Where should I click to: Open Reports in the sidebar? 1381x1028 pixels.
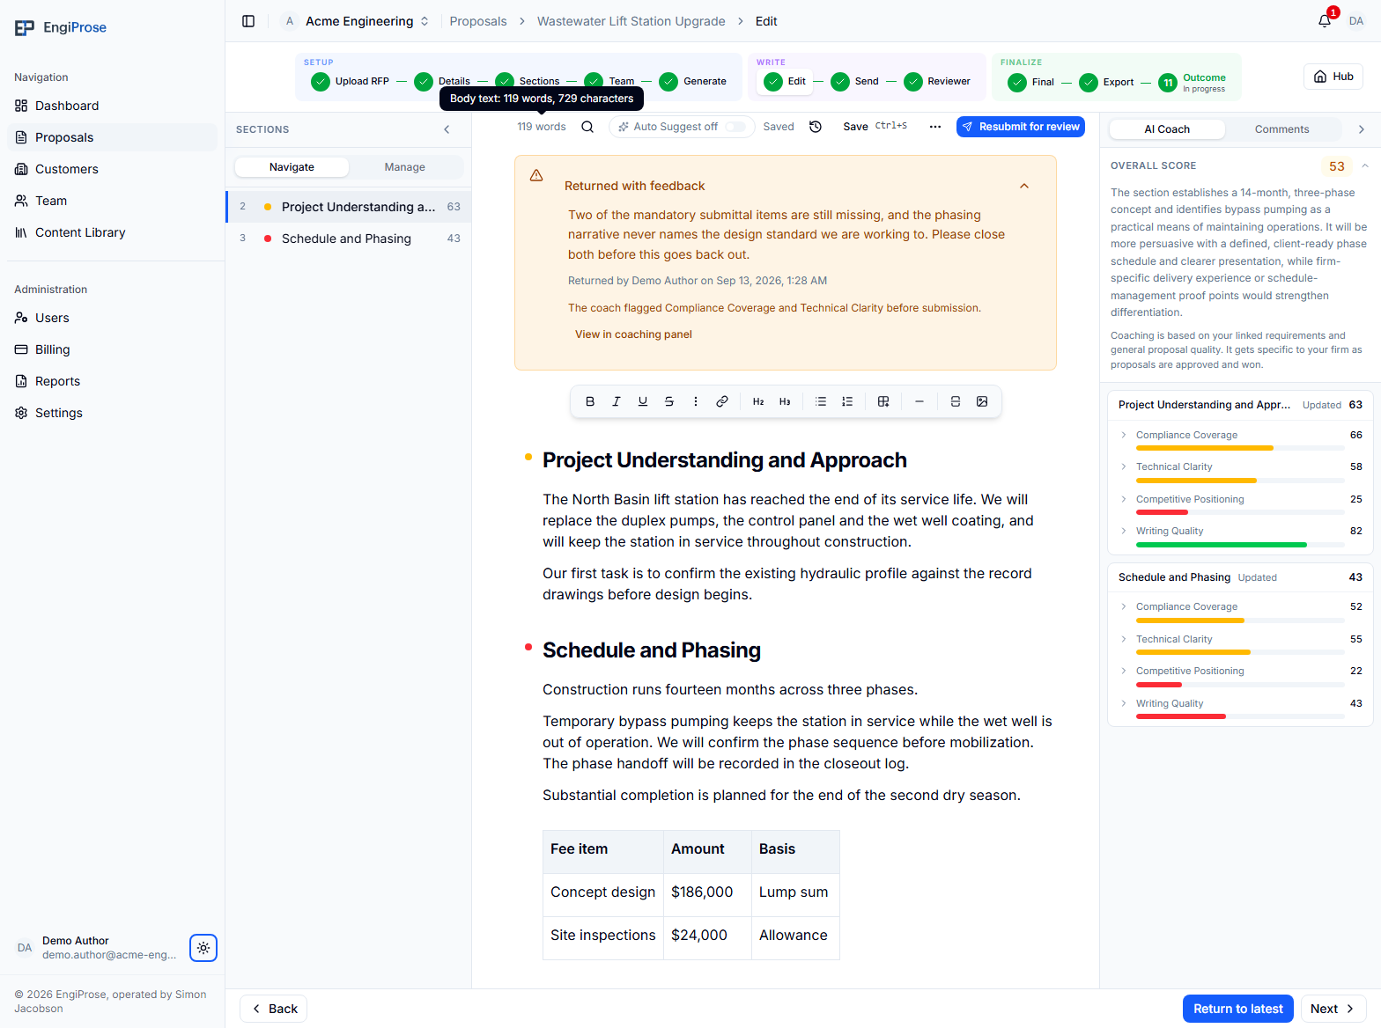pos(112,381)
